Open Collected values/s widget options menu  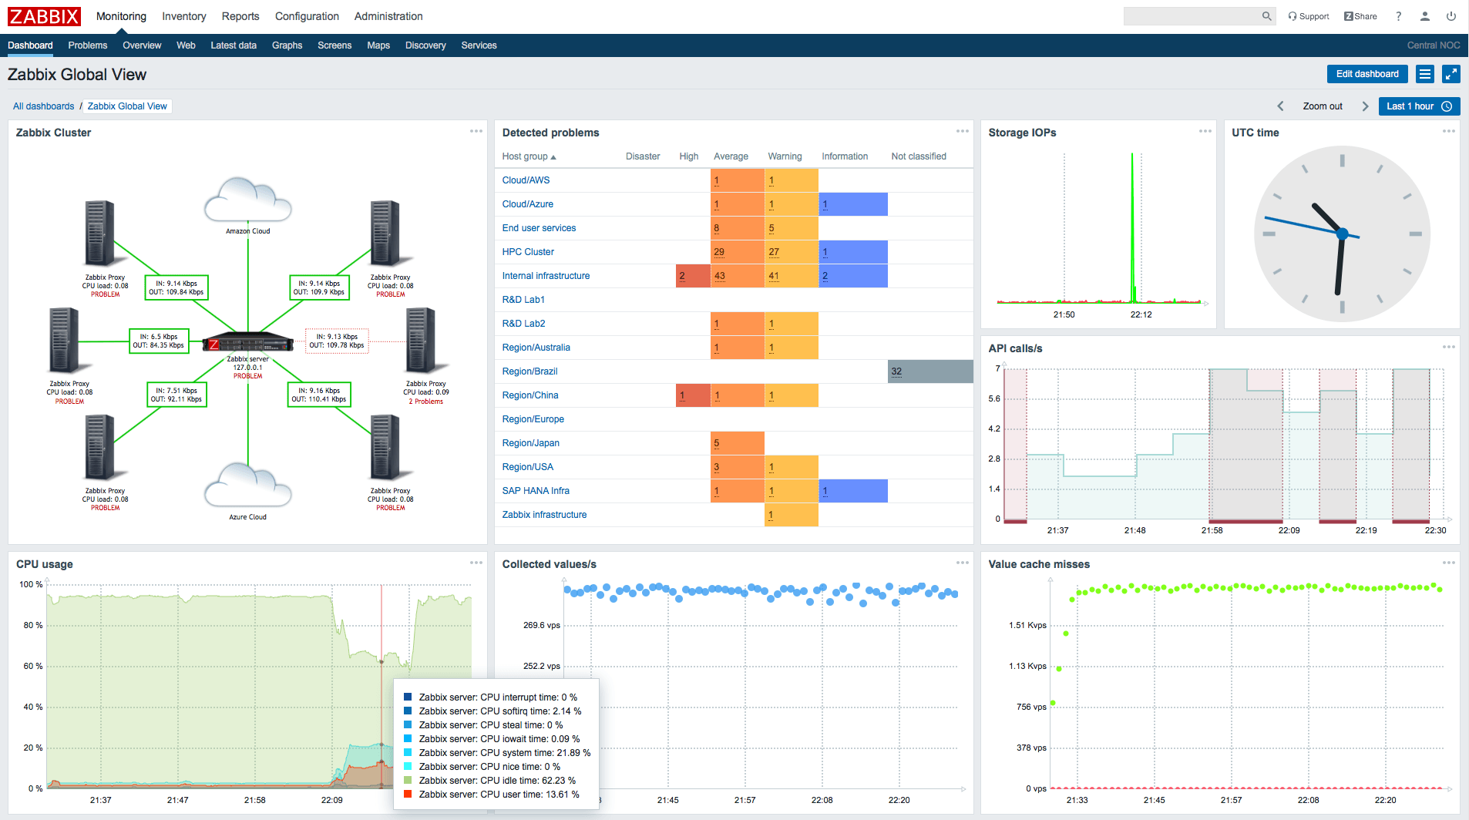coord(963,563)
